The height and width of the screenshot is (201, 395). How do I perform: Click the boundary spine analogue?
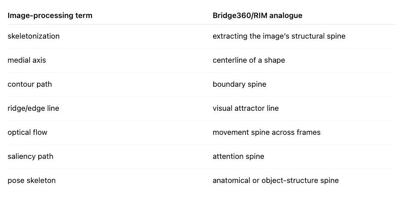pos(239,84)
